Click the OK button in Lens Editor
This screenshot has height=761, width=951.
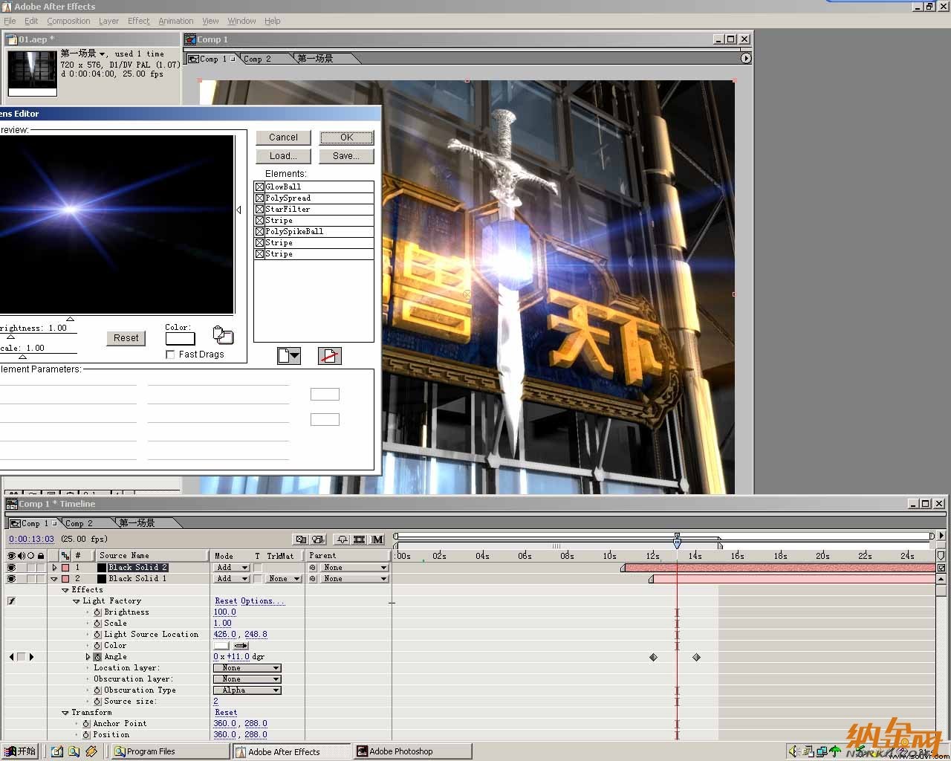(x=347, y=137)
